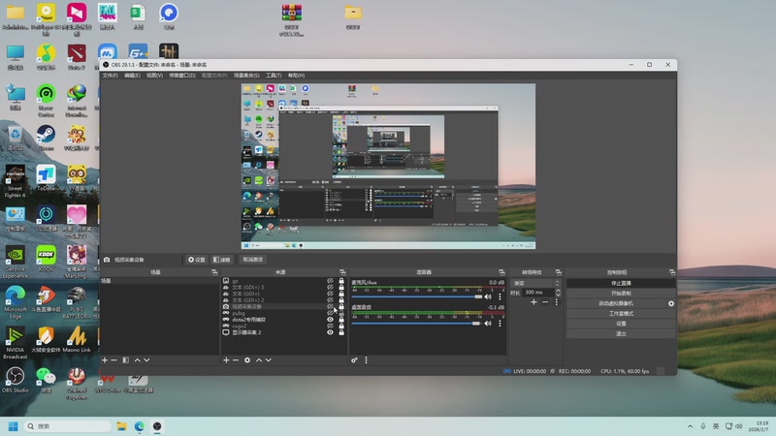Add a new scene with the plus icon
The image size is (776, 436).
click(x=105, y=359)
